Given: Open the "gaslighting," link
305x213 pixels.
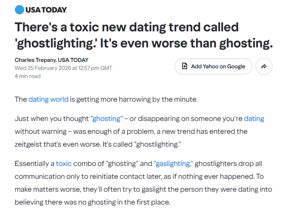Looking at the screenshot, I should 173,164.
